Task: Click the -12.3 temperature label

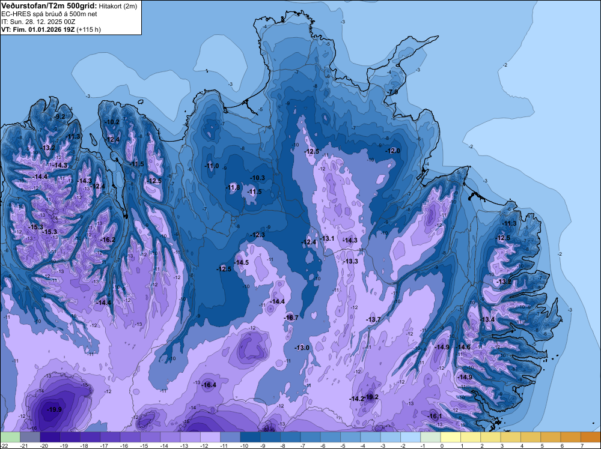Action: pos(258,235)
